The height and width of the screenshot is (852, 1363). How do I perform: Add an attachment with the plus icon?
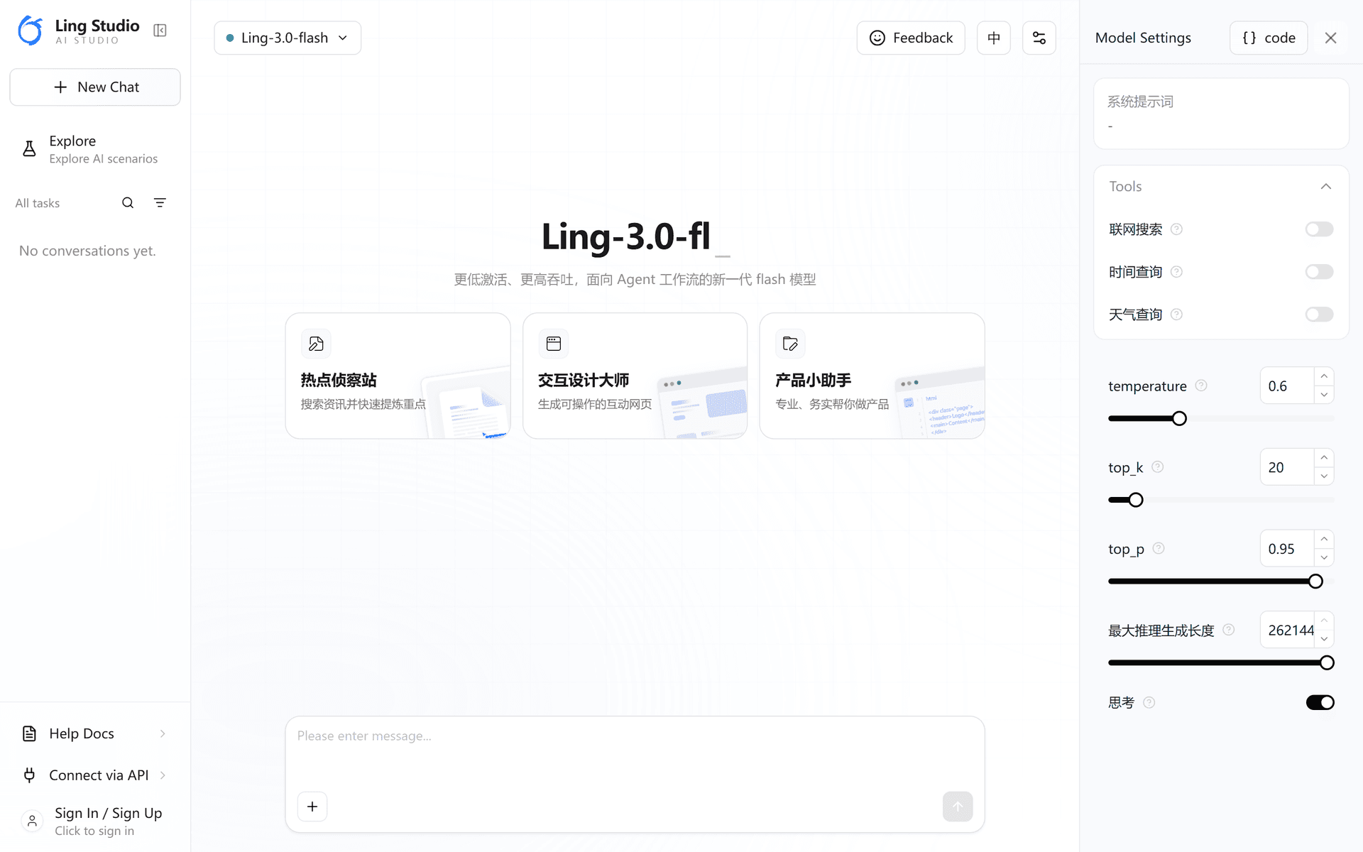(312, 807)
